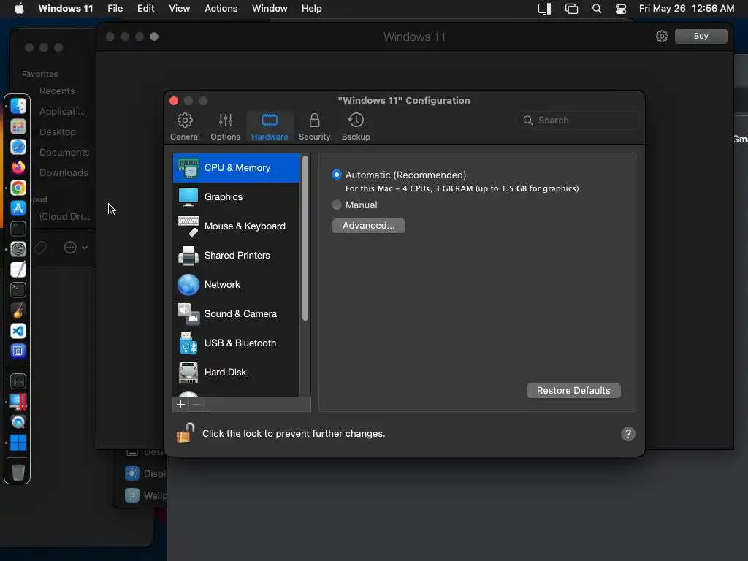This screenshot has height=561, width=748.
Task: Select Applications in Finder sidebar
Action: (x=62, y=112)
